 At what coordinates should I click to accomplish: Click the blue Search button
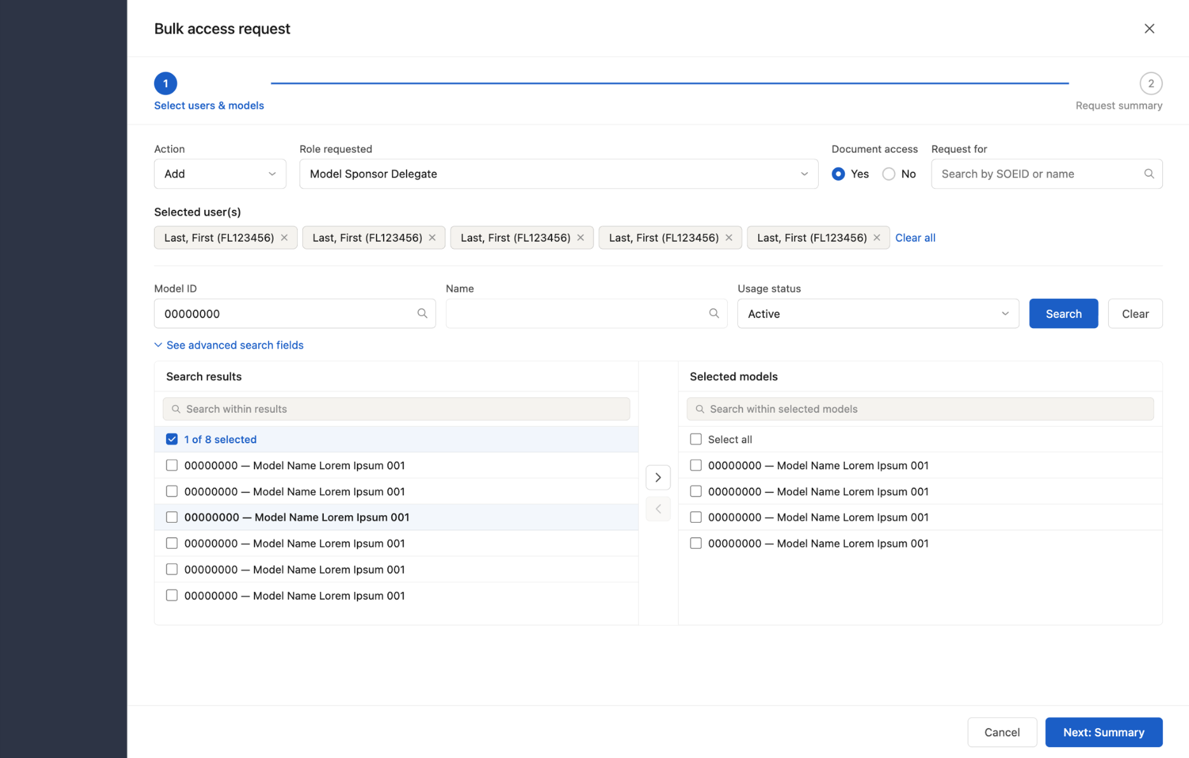pos(1064,314)
